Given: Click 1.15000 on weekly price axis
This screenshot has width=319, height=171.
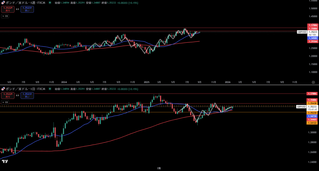Looking at the screenshot, I should (313, 64).
